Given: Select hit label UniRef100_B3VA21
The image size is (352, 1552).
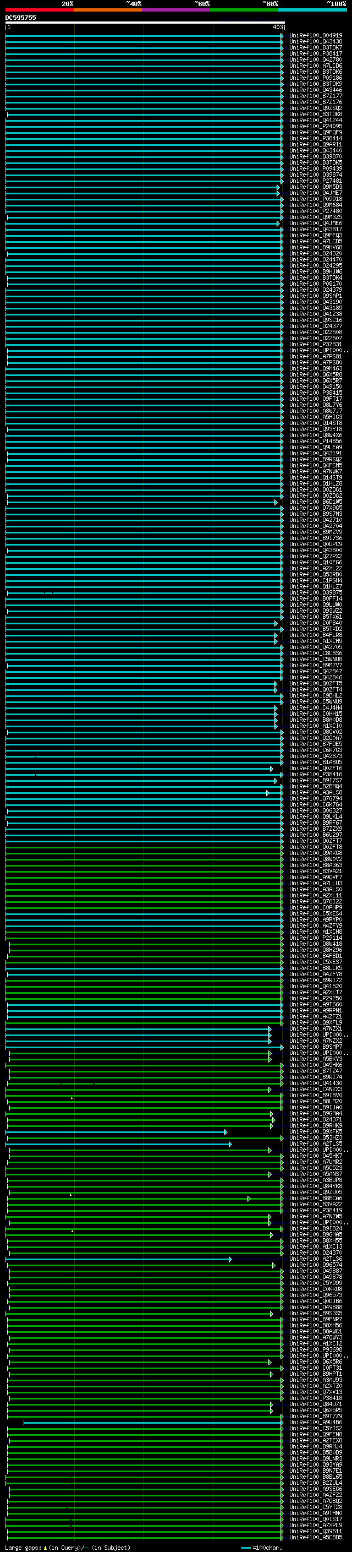Looking at the screenshot, I should coord(315,871).
